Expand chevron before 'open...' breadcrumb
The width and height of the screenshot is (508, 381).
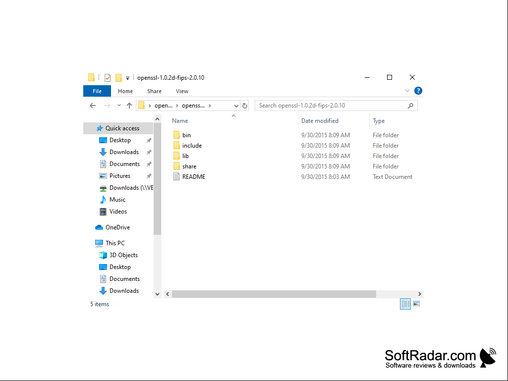(150, 106)
